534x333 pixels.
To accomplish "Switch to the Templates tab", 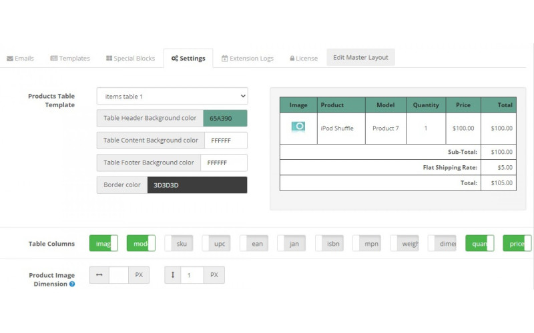I will tap(70, 59).
